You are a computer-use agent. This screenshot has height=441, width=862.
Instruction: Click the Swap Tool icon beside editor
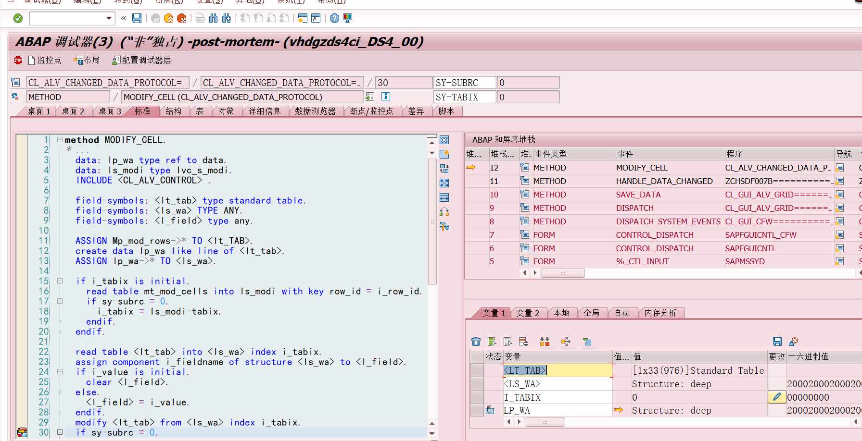(x=444, y=169)
